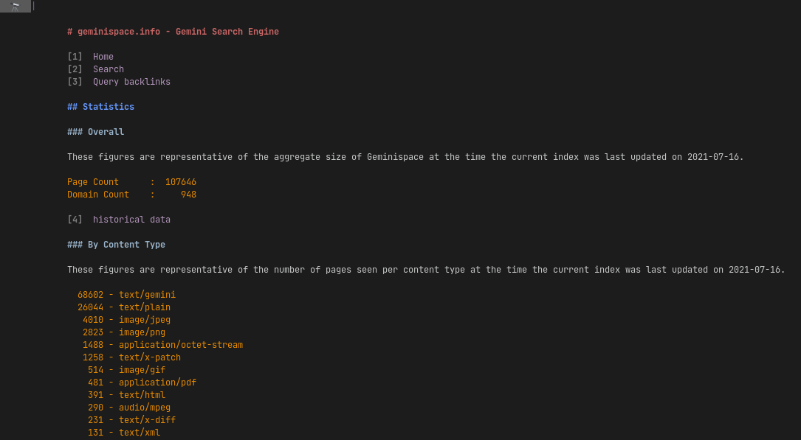Click the image/jpeg content type row
The height and width of the screenshot is (440, 801).
(126, 320)
